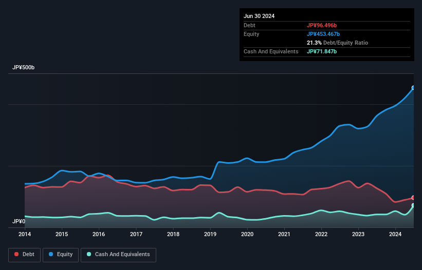Click the JP¥0 y-axis label
The width and height of the screenshot is (422, 270).
[19, 221]
